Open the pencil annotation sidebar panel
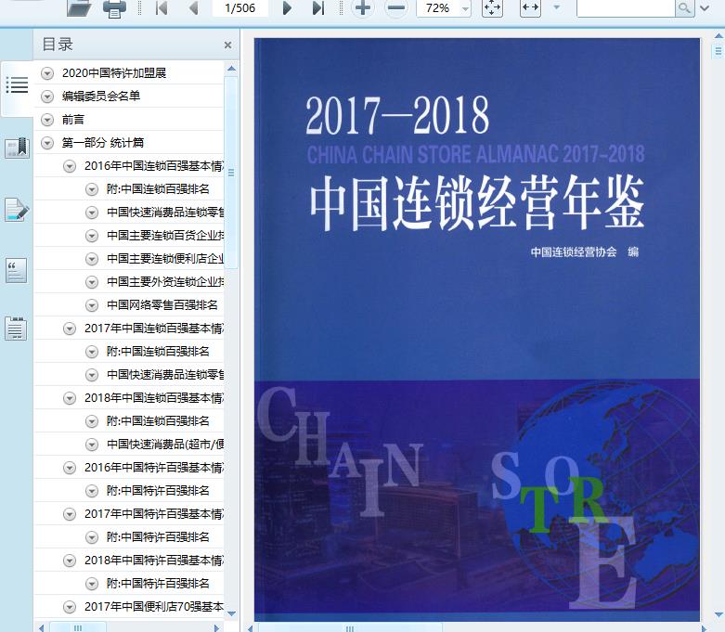The width and height of the screenshot is (725, 632). 17,210
